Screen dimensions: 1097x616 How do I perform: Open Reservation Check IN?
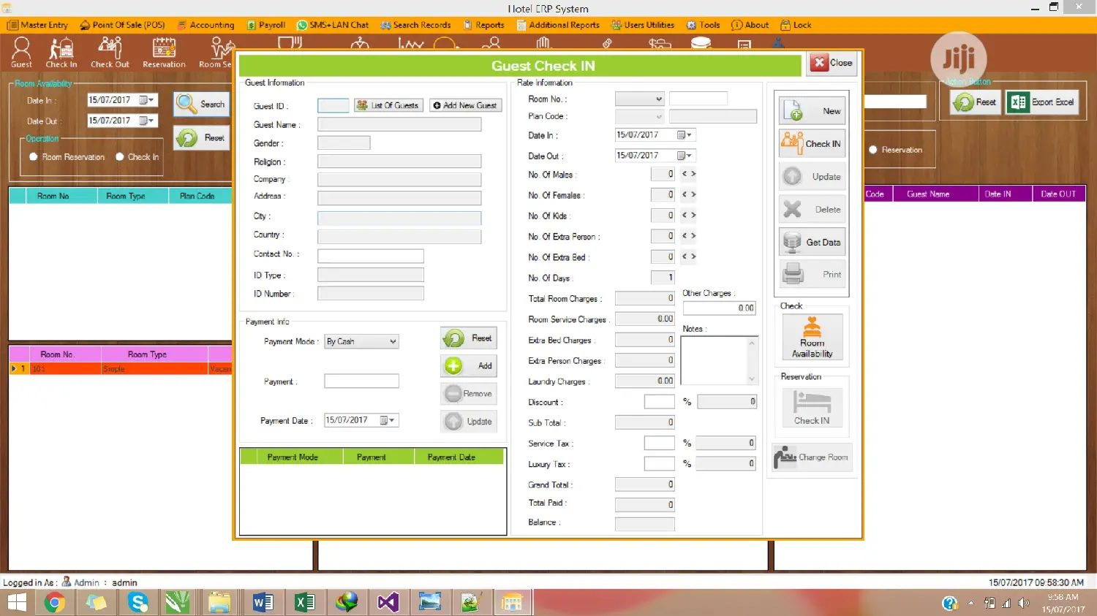click(812, 407)
